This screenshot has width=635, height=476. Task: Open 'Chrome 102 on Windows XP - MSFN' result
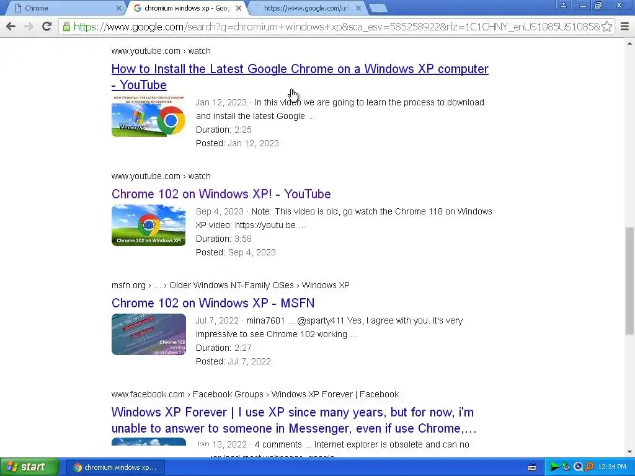pyautogui.click(x=213, y=303)
